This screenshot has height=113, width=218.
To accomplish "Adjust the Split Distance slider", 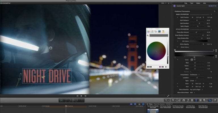I will 197,20.
